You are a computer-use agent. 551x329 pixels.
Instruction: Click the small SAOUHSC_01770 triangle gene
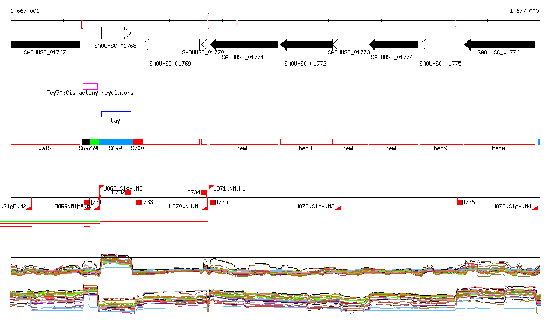[x=204, y=45]
